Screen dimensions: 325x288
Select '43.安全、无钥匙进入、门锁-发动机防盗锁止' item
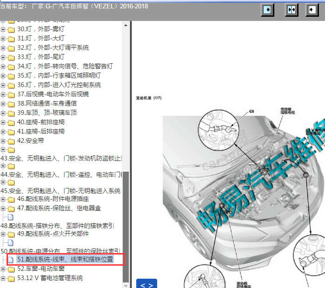[61, 158]
